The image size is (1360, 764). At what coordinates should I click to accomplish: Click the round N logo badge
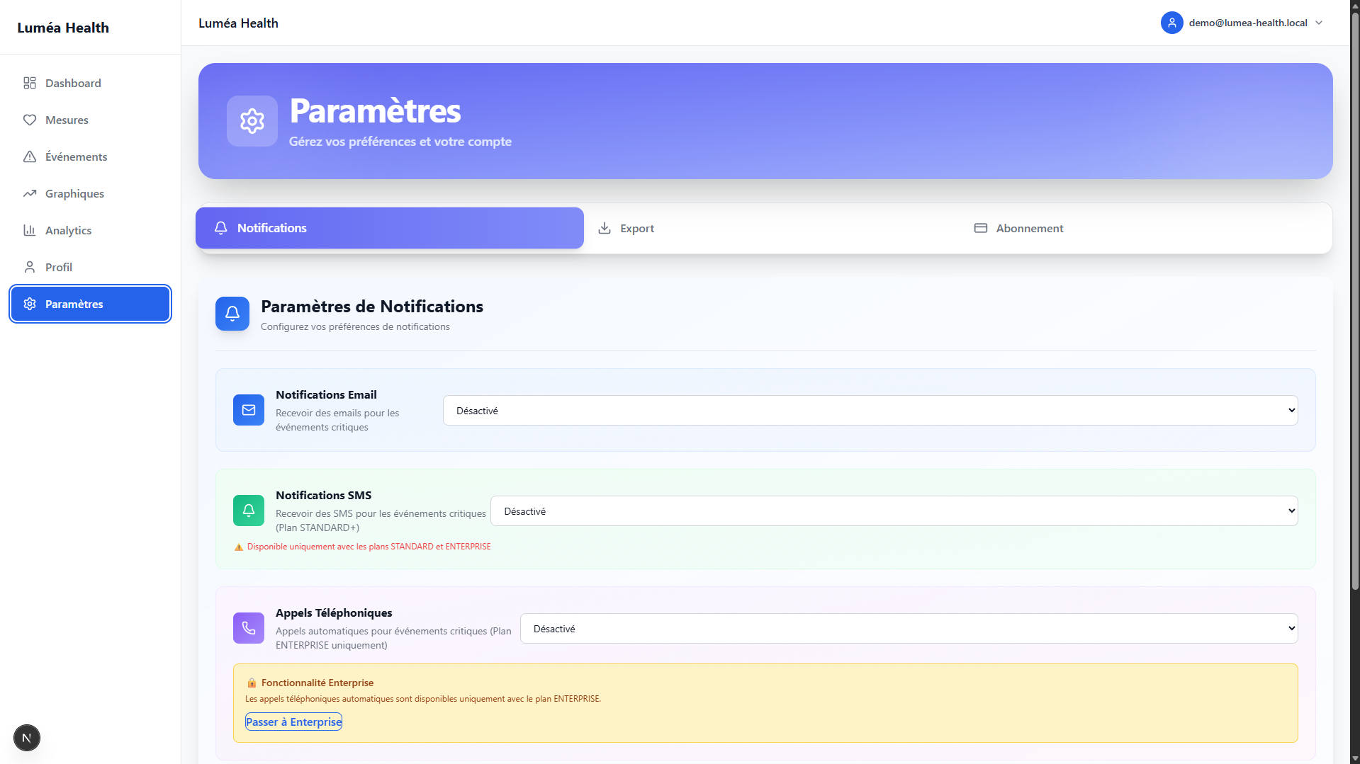27,738
